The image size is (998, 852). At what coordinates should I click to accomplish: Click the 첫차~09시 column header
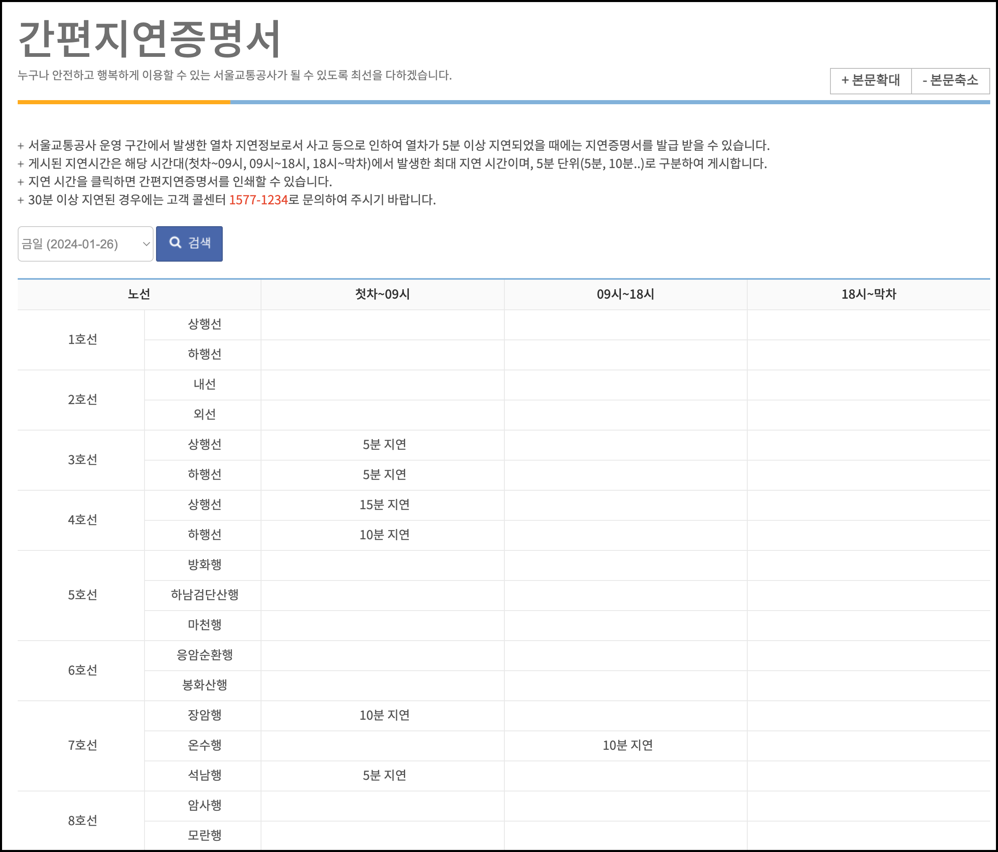point(382,294)
